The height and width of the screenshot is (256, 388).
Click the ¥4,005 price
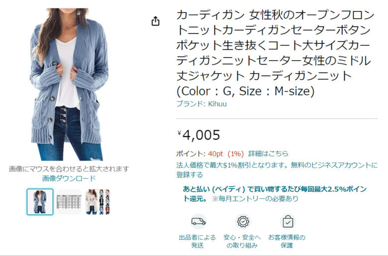coord(199,135)
